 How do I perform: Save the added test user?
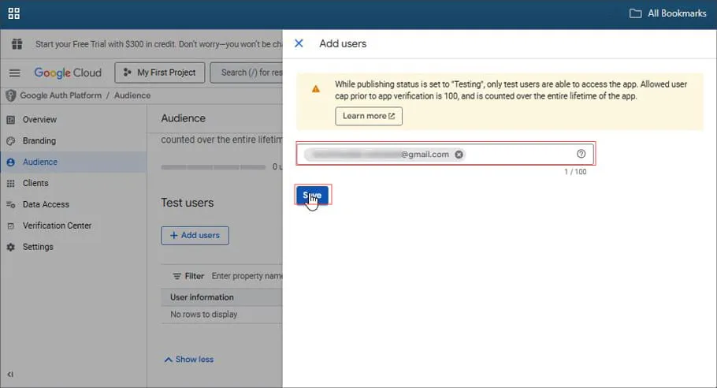coord(312,196)
